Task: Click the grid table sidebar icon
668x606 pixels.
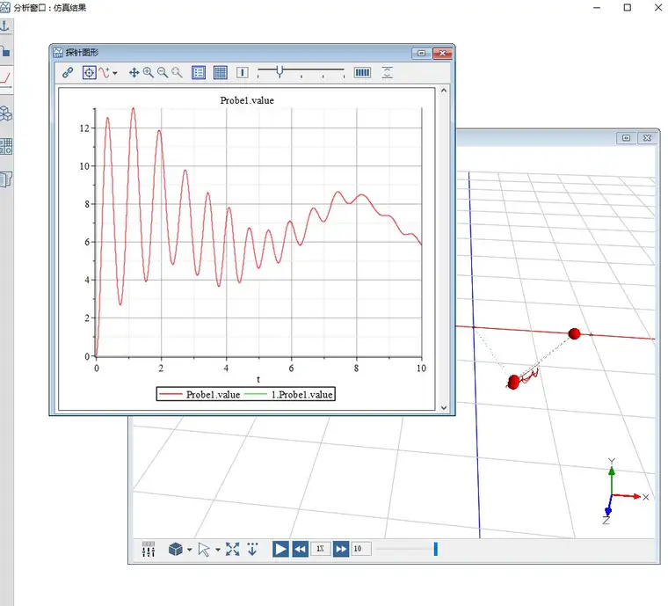Action: pyautogui.click(x=6, y=146)
